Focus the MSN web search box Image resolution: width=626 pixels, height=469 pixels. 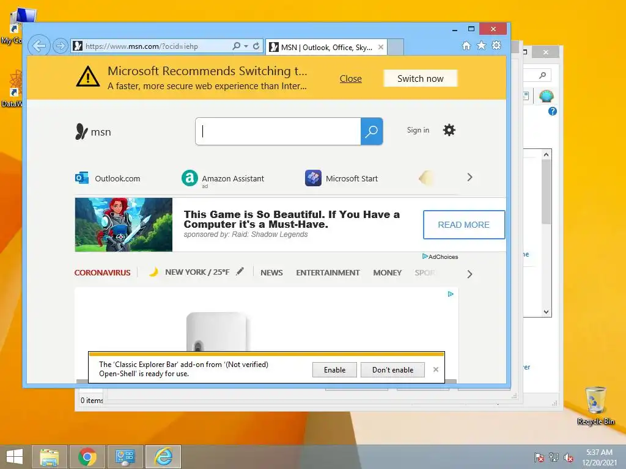click(x=278, y=131)
